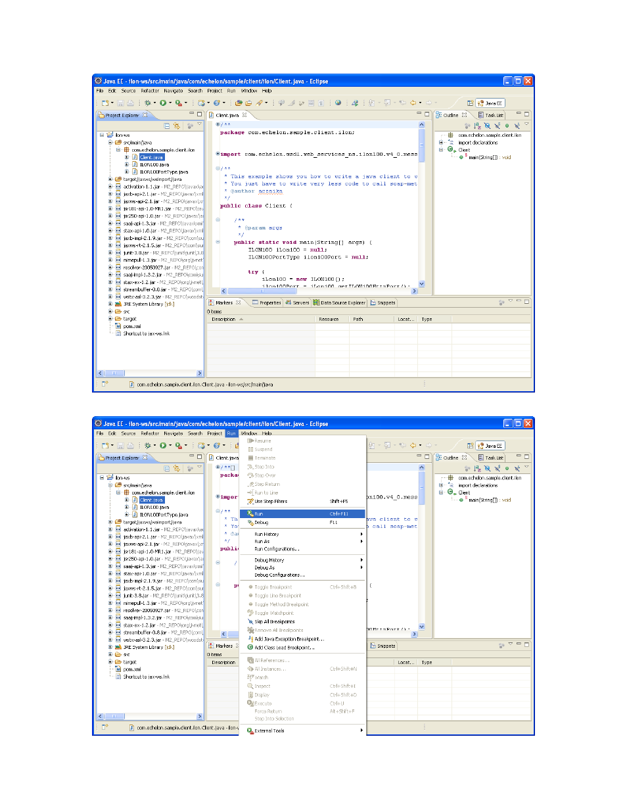Select JRE System Library in upper Project Explorer
Viewport: 627px width, 812px height.
(x=149, y=304)
